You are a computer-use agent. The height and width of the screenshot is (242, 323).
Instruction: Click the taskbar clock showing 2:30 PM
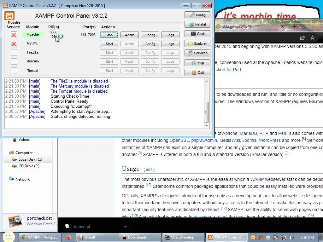point(307,238)
